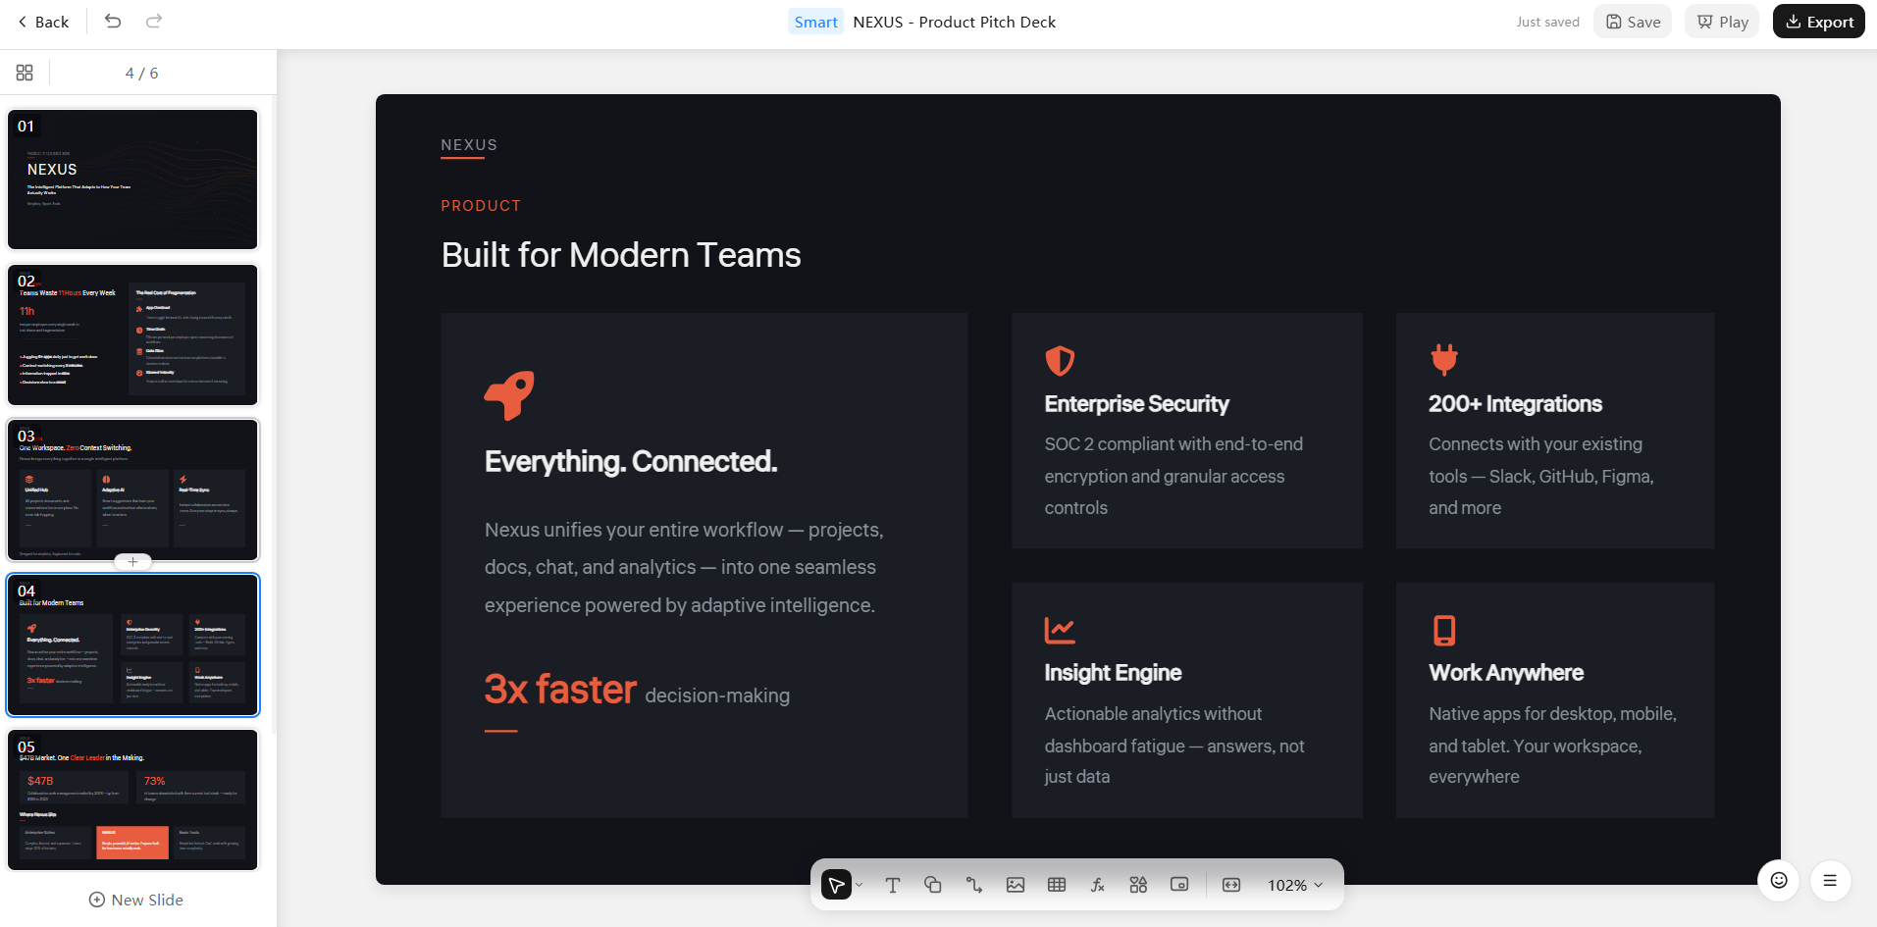Select the '3x faster' stat text
Viewport: 1877px width, 927px height.
560,690
